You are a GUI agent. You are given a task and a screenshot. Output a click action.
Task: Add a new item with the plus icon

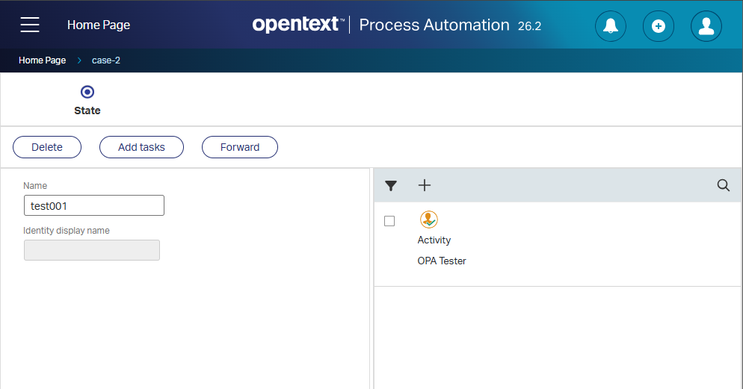[425, 185]
